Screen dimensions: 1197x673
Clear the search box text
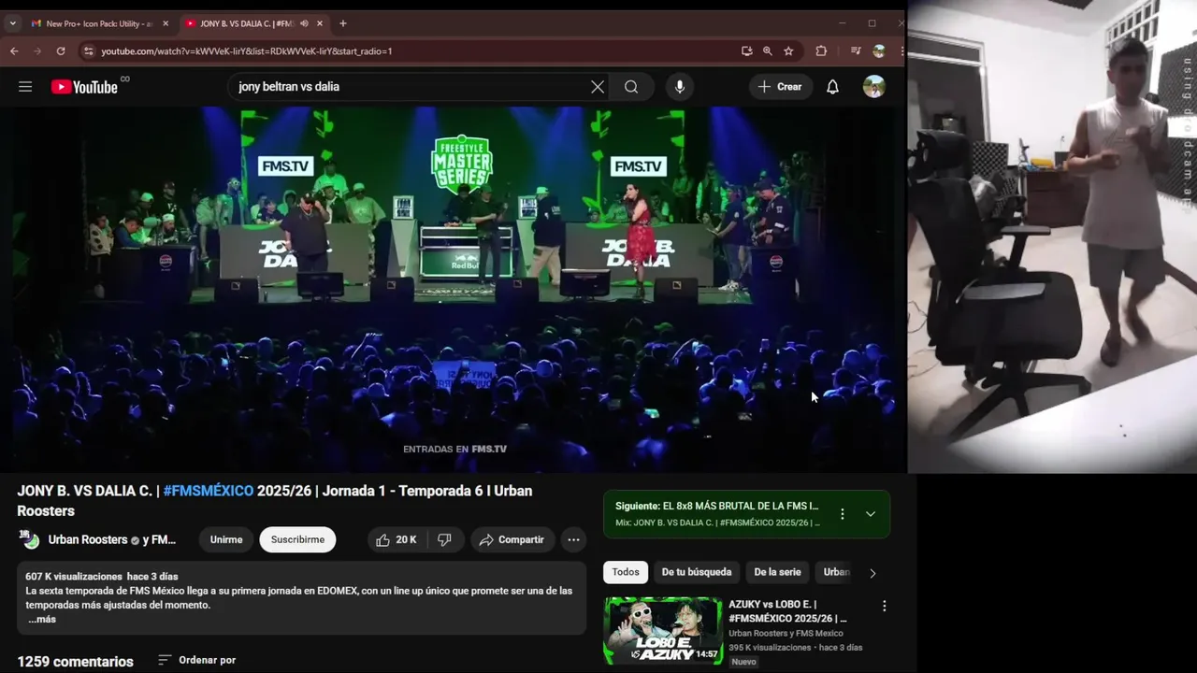[x=598, y=87]
